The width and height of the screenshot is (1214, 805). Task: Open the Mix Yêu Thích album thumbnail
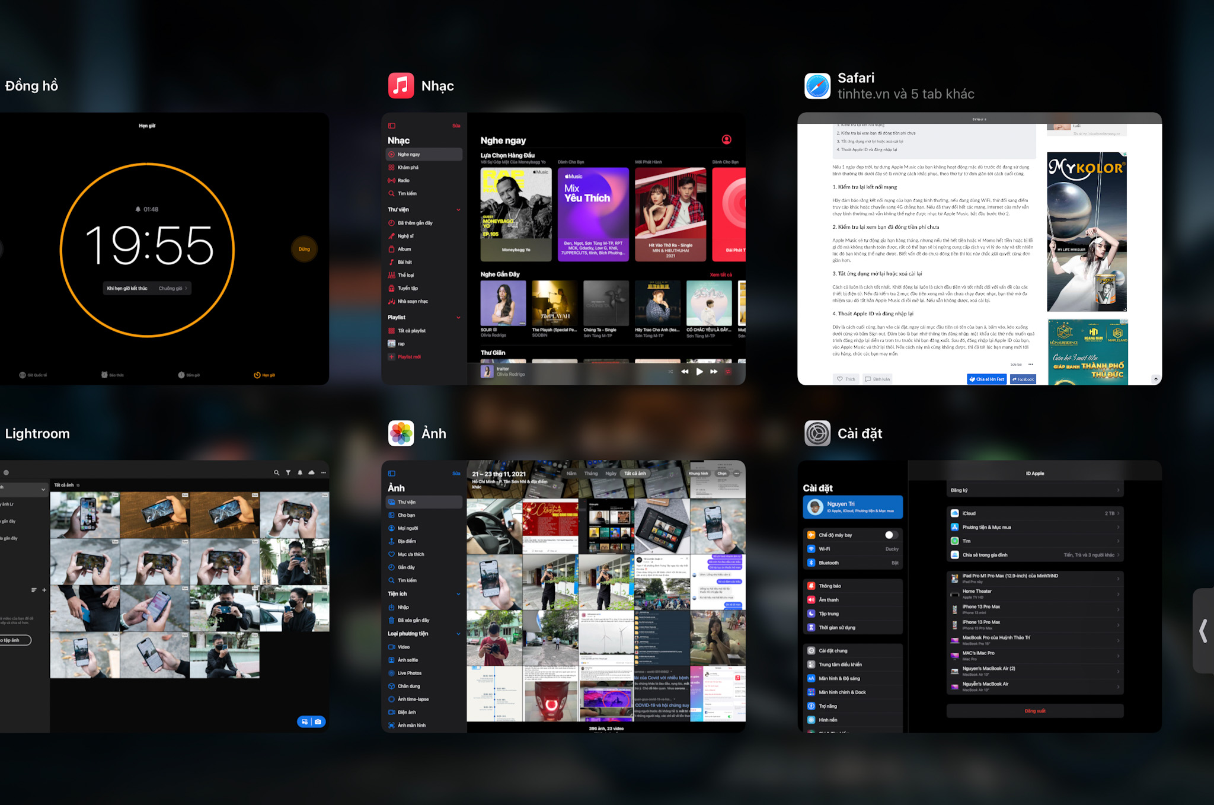593,215
